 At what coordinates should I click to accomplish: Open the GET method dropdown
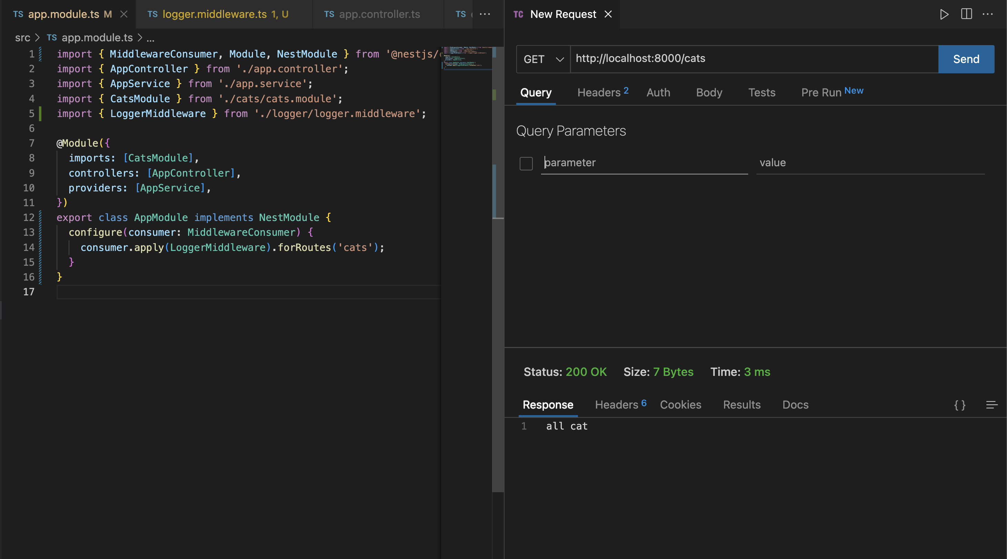coord(543,59)
